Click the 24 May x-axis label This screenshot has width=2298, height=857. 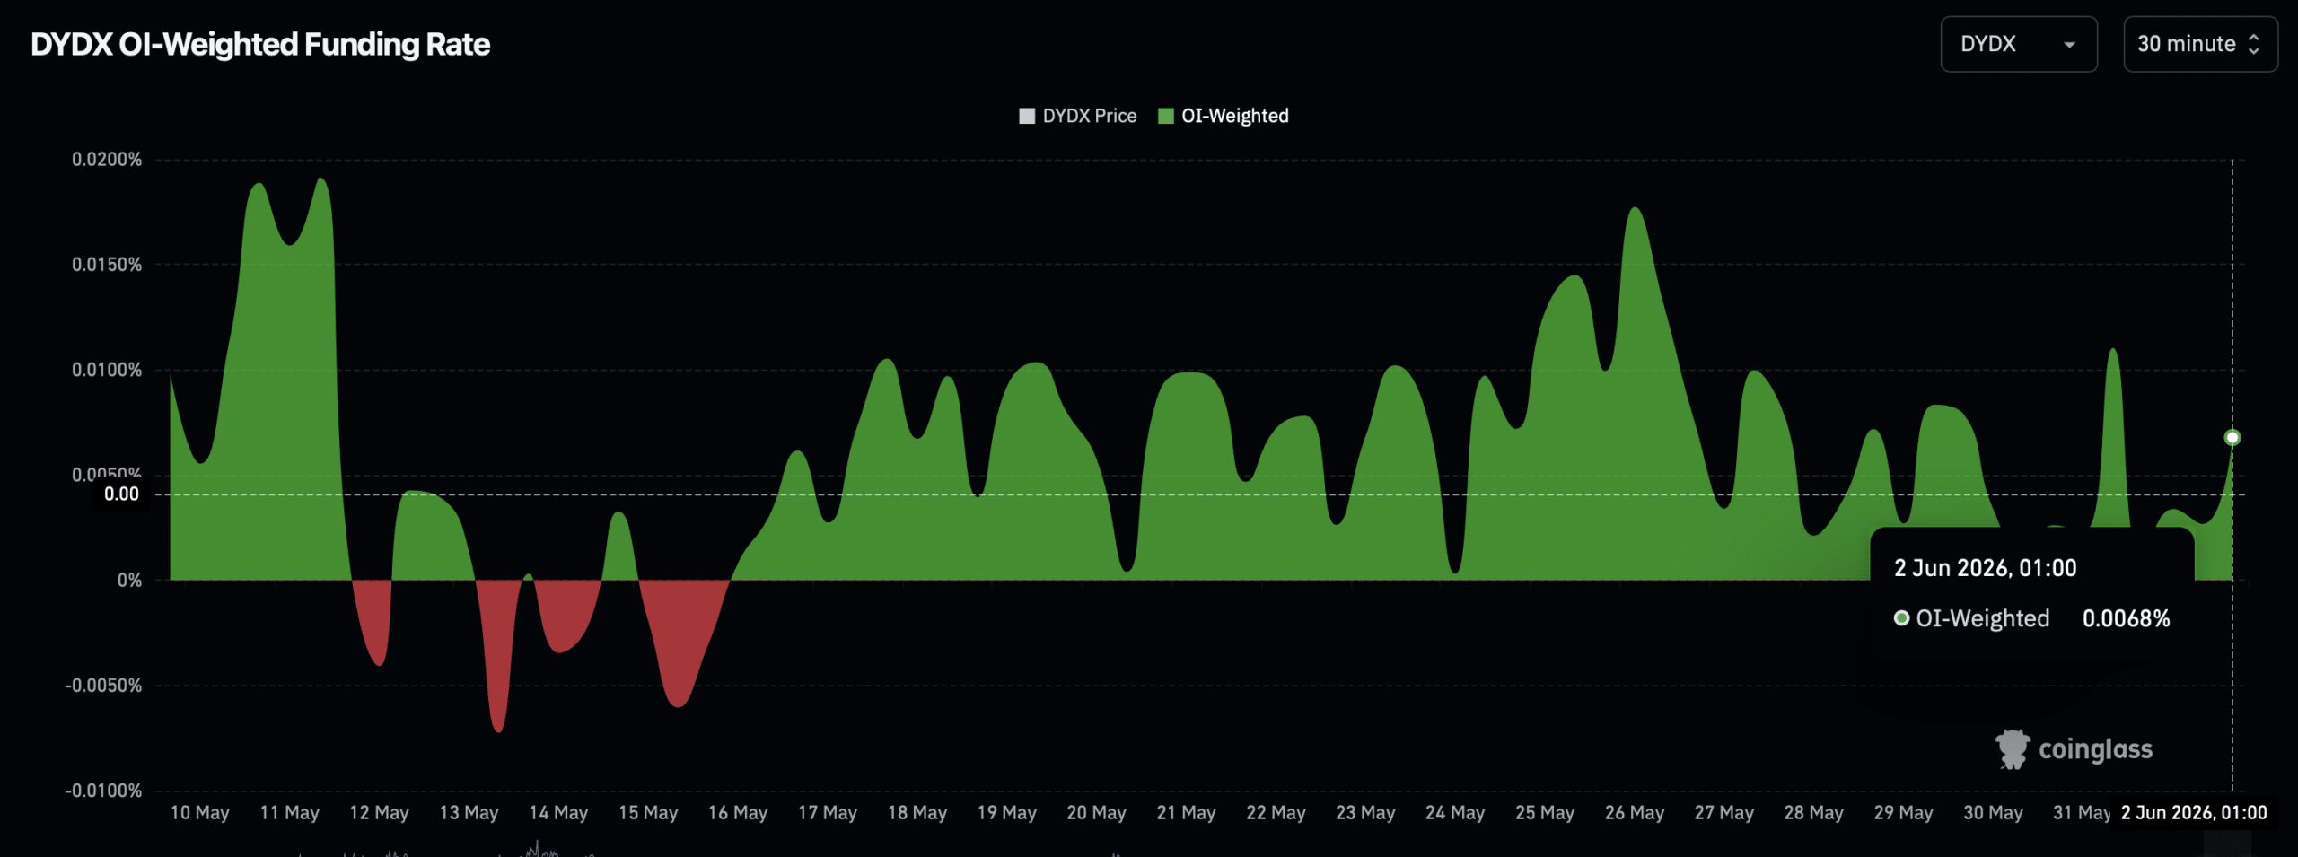click(1455, 812)
